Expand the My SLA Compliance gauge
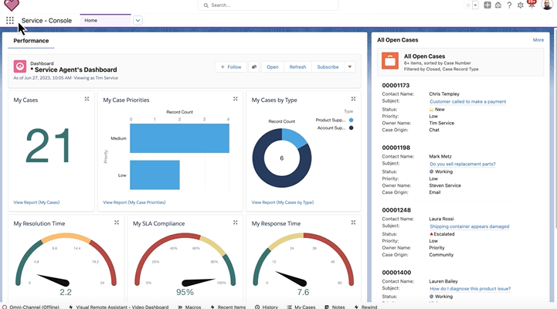Screen dimensions: 557x309 (x=235, y=222)
